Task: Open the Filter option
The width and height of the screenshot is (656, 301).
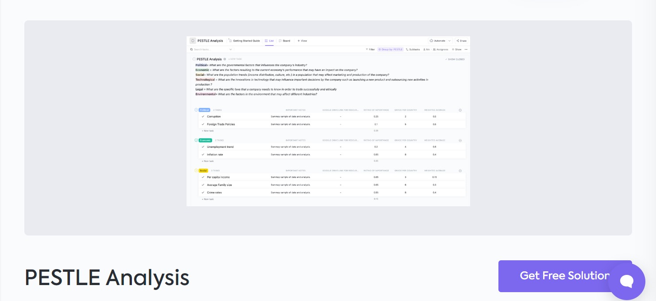Action: [370, 50]
